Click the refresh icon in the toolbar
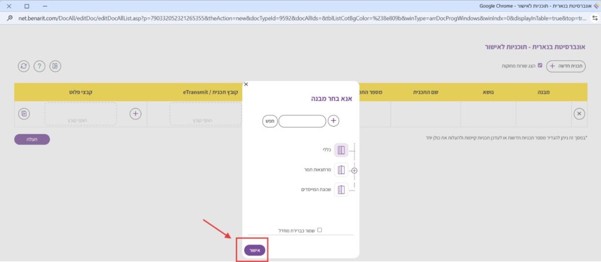601x262 pixels. [23, 66]
